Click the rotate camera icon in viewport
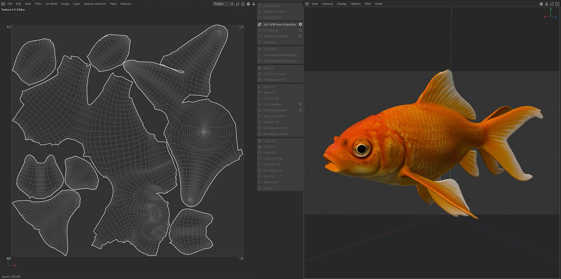Screen dimensions: 561x279 point(552,4)
